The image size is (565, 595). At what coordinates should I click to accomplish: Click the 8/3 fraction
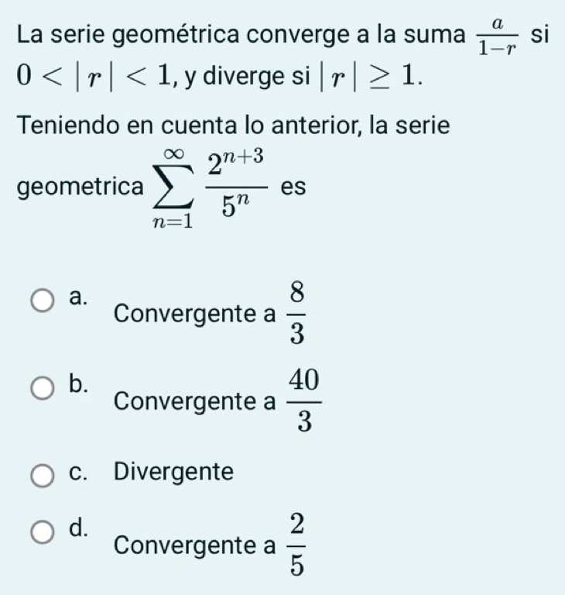[296, 312]
